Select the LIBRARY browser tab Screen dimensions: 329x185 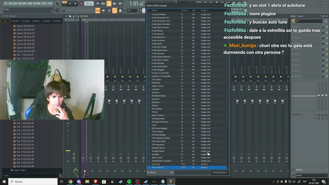[x=36, y=21]
